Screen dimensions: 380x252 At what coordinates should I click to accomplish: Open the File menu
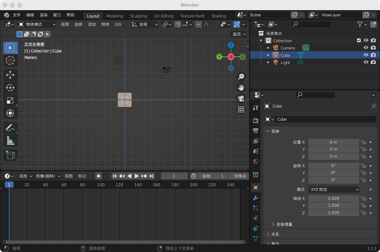pyautogui.click(x=17, y=15)
